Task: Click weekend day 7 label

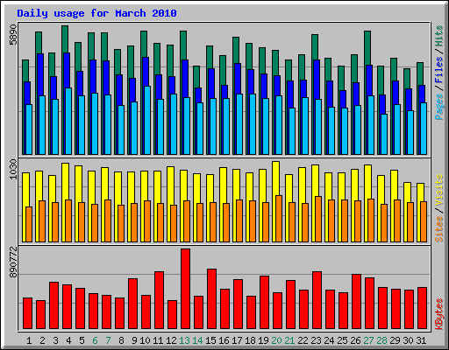Action: click(x=108, y=340)
